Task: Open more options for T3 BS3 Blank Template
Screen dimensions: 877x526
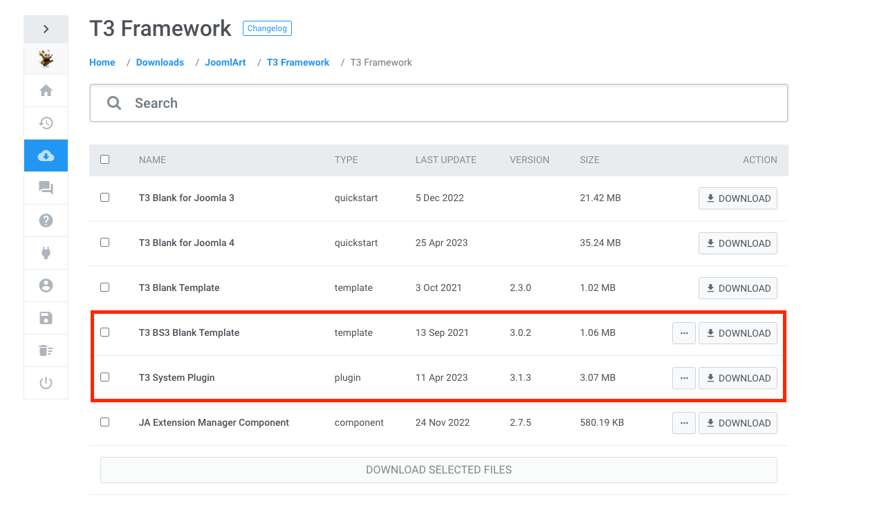Action: 683,333
